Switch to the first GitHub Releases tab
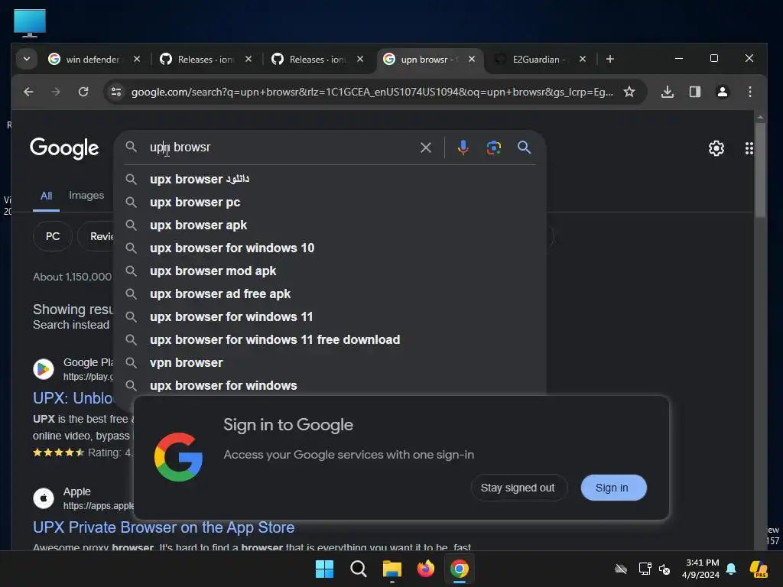Screen dimensions: 783x587 pyautogui.click(x=205, y=60)
